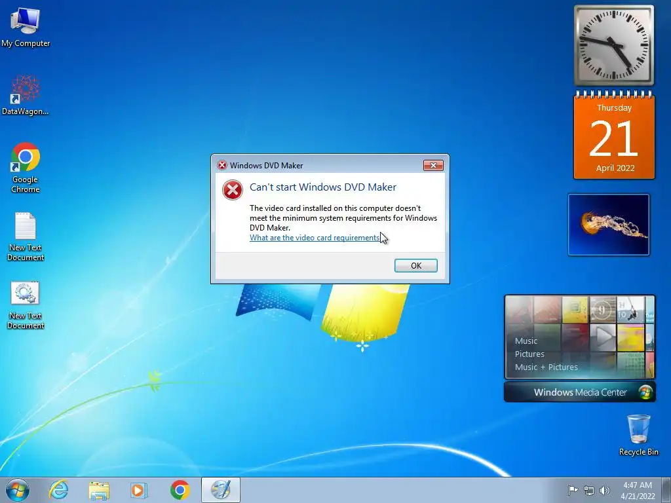Click the green Media Center orb icon

pos(645,392)
